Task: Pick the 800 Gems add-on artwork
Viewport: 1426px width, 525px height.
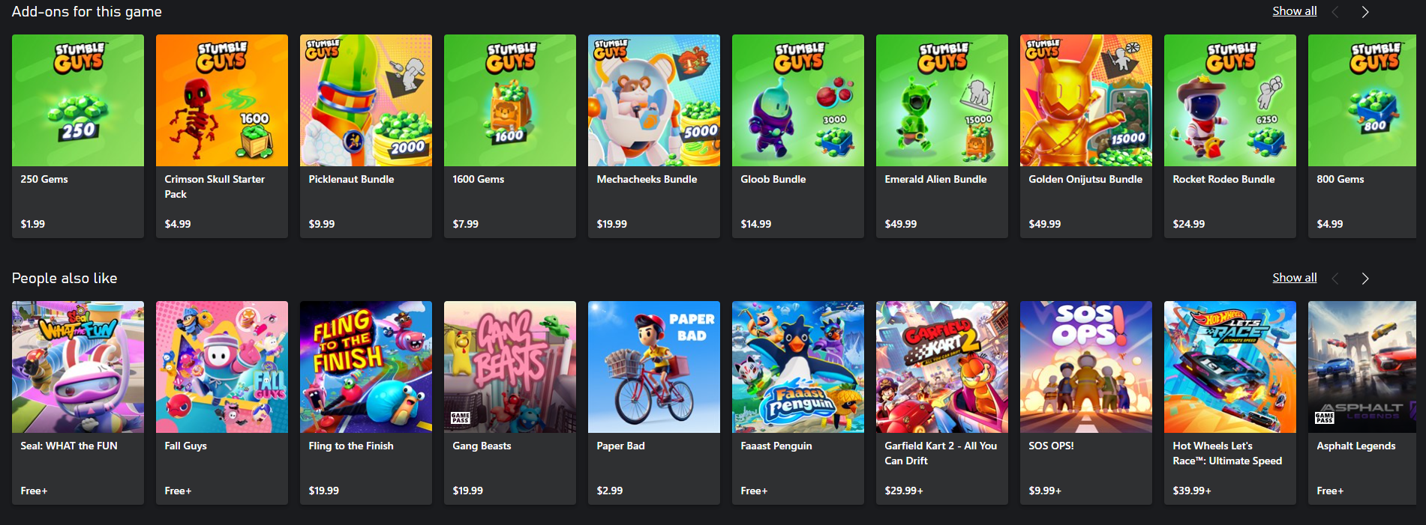Action: (x=1362, y=100)
